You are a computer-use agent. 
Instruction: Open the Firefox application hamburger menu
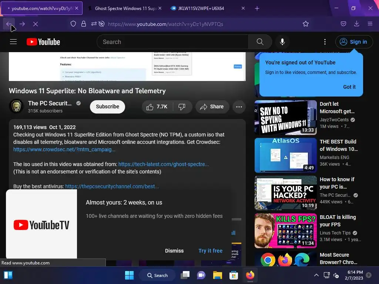[x=370, y=24]
